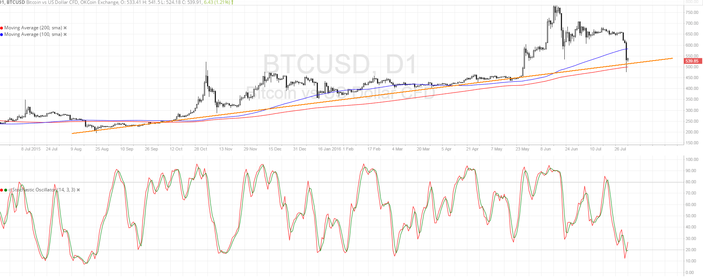Click the 12 Oct date label
The height and width of the screenshot is (277, 703).
176,149
